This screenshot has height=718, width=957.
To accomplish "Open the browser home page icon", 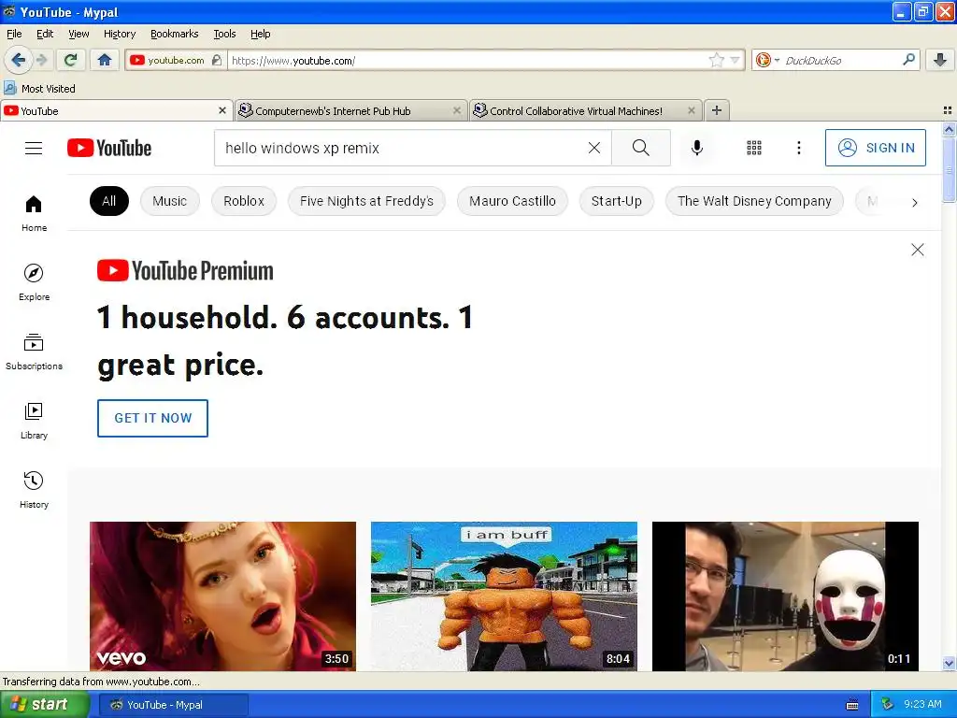I will tap(105, 60).
